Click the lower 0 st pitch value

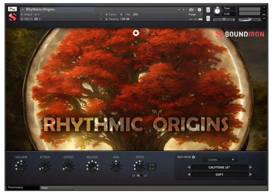[152, 169]
